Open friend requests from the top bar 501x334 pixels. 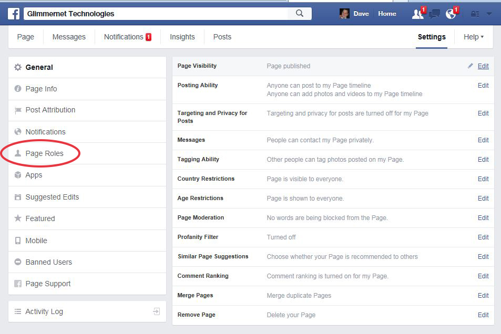[417, 13]
